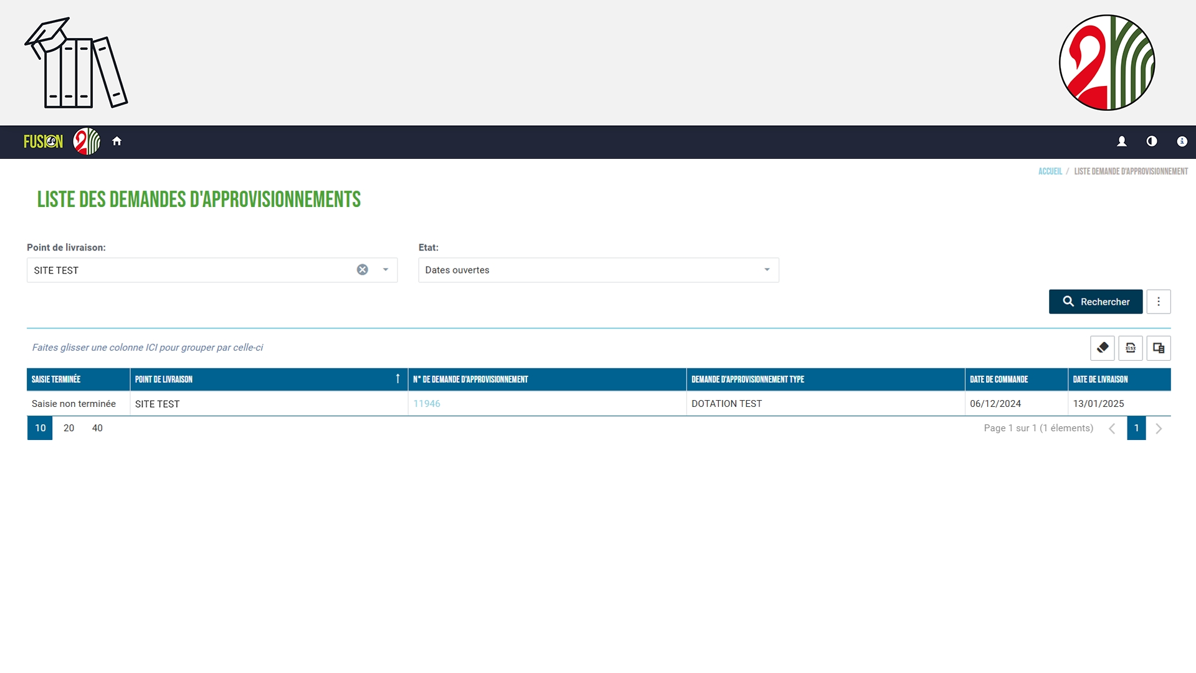Viewport: 1196px width, 673px height.
Task: Clear the SITE TEST selection
Action: point(362,270)
